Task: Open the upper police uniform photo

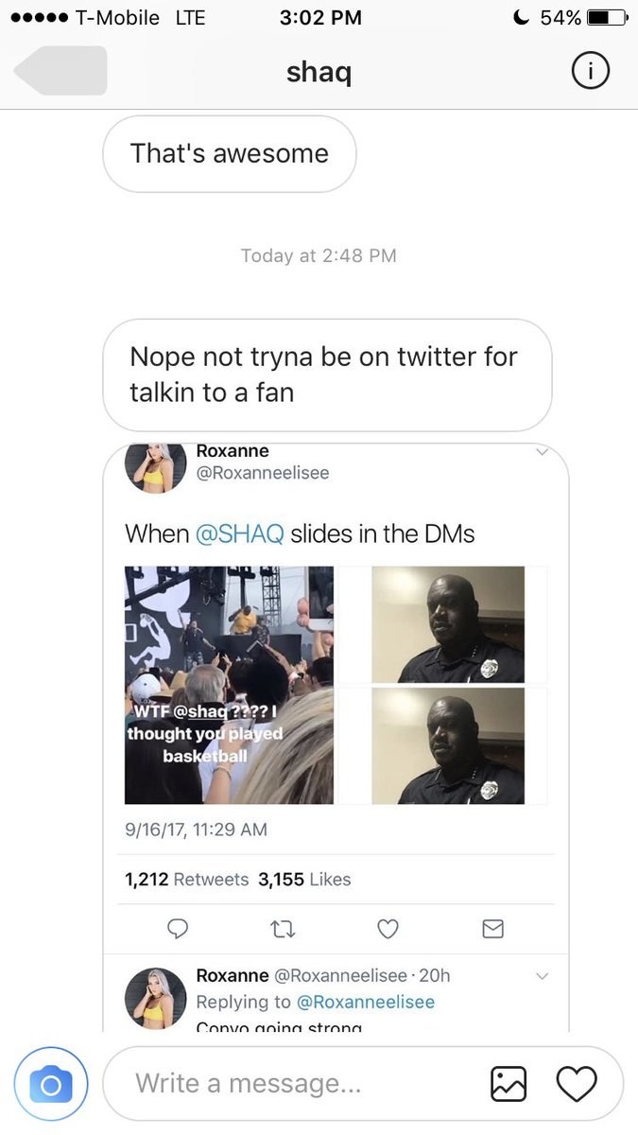Action: [448, 624]
